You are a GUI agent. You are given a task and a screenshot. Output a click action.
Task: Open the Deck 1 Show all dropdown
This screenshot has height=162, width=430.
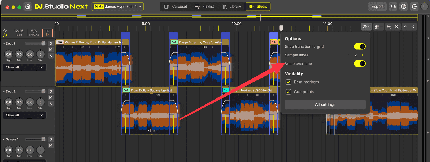24,67
